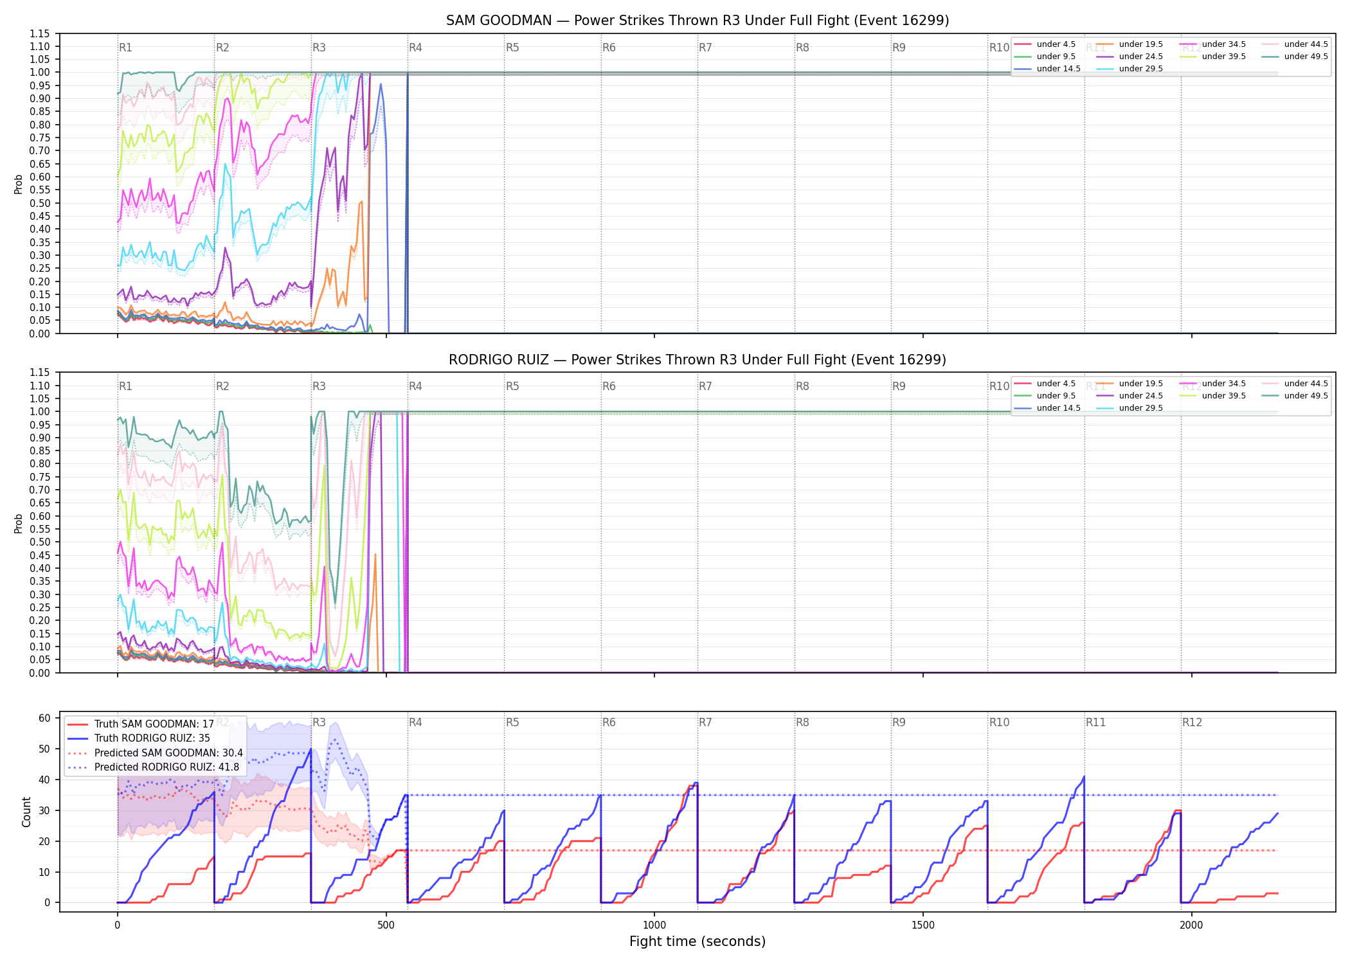The image size is (1350, 964).
Task: Click 'under 24.5' legend entry in top chart
Action: pyautogui.click(x=1130, y=57)
